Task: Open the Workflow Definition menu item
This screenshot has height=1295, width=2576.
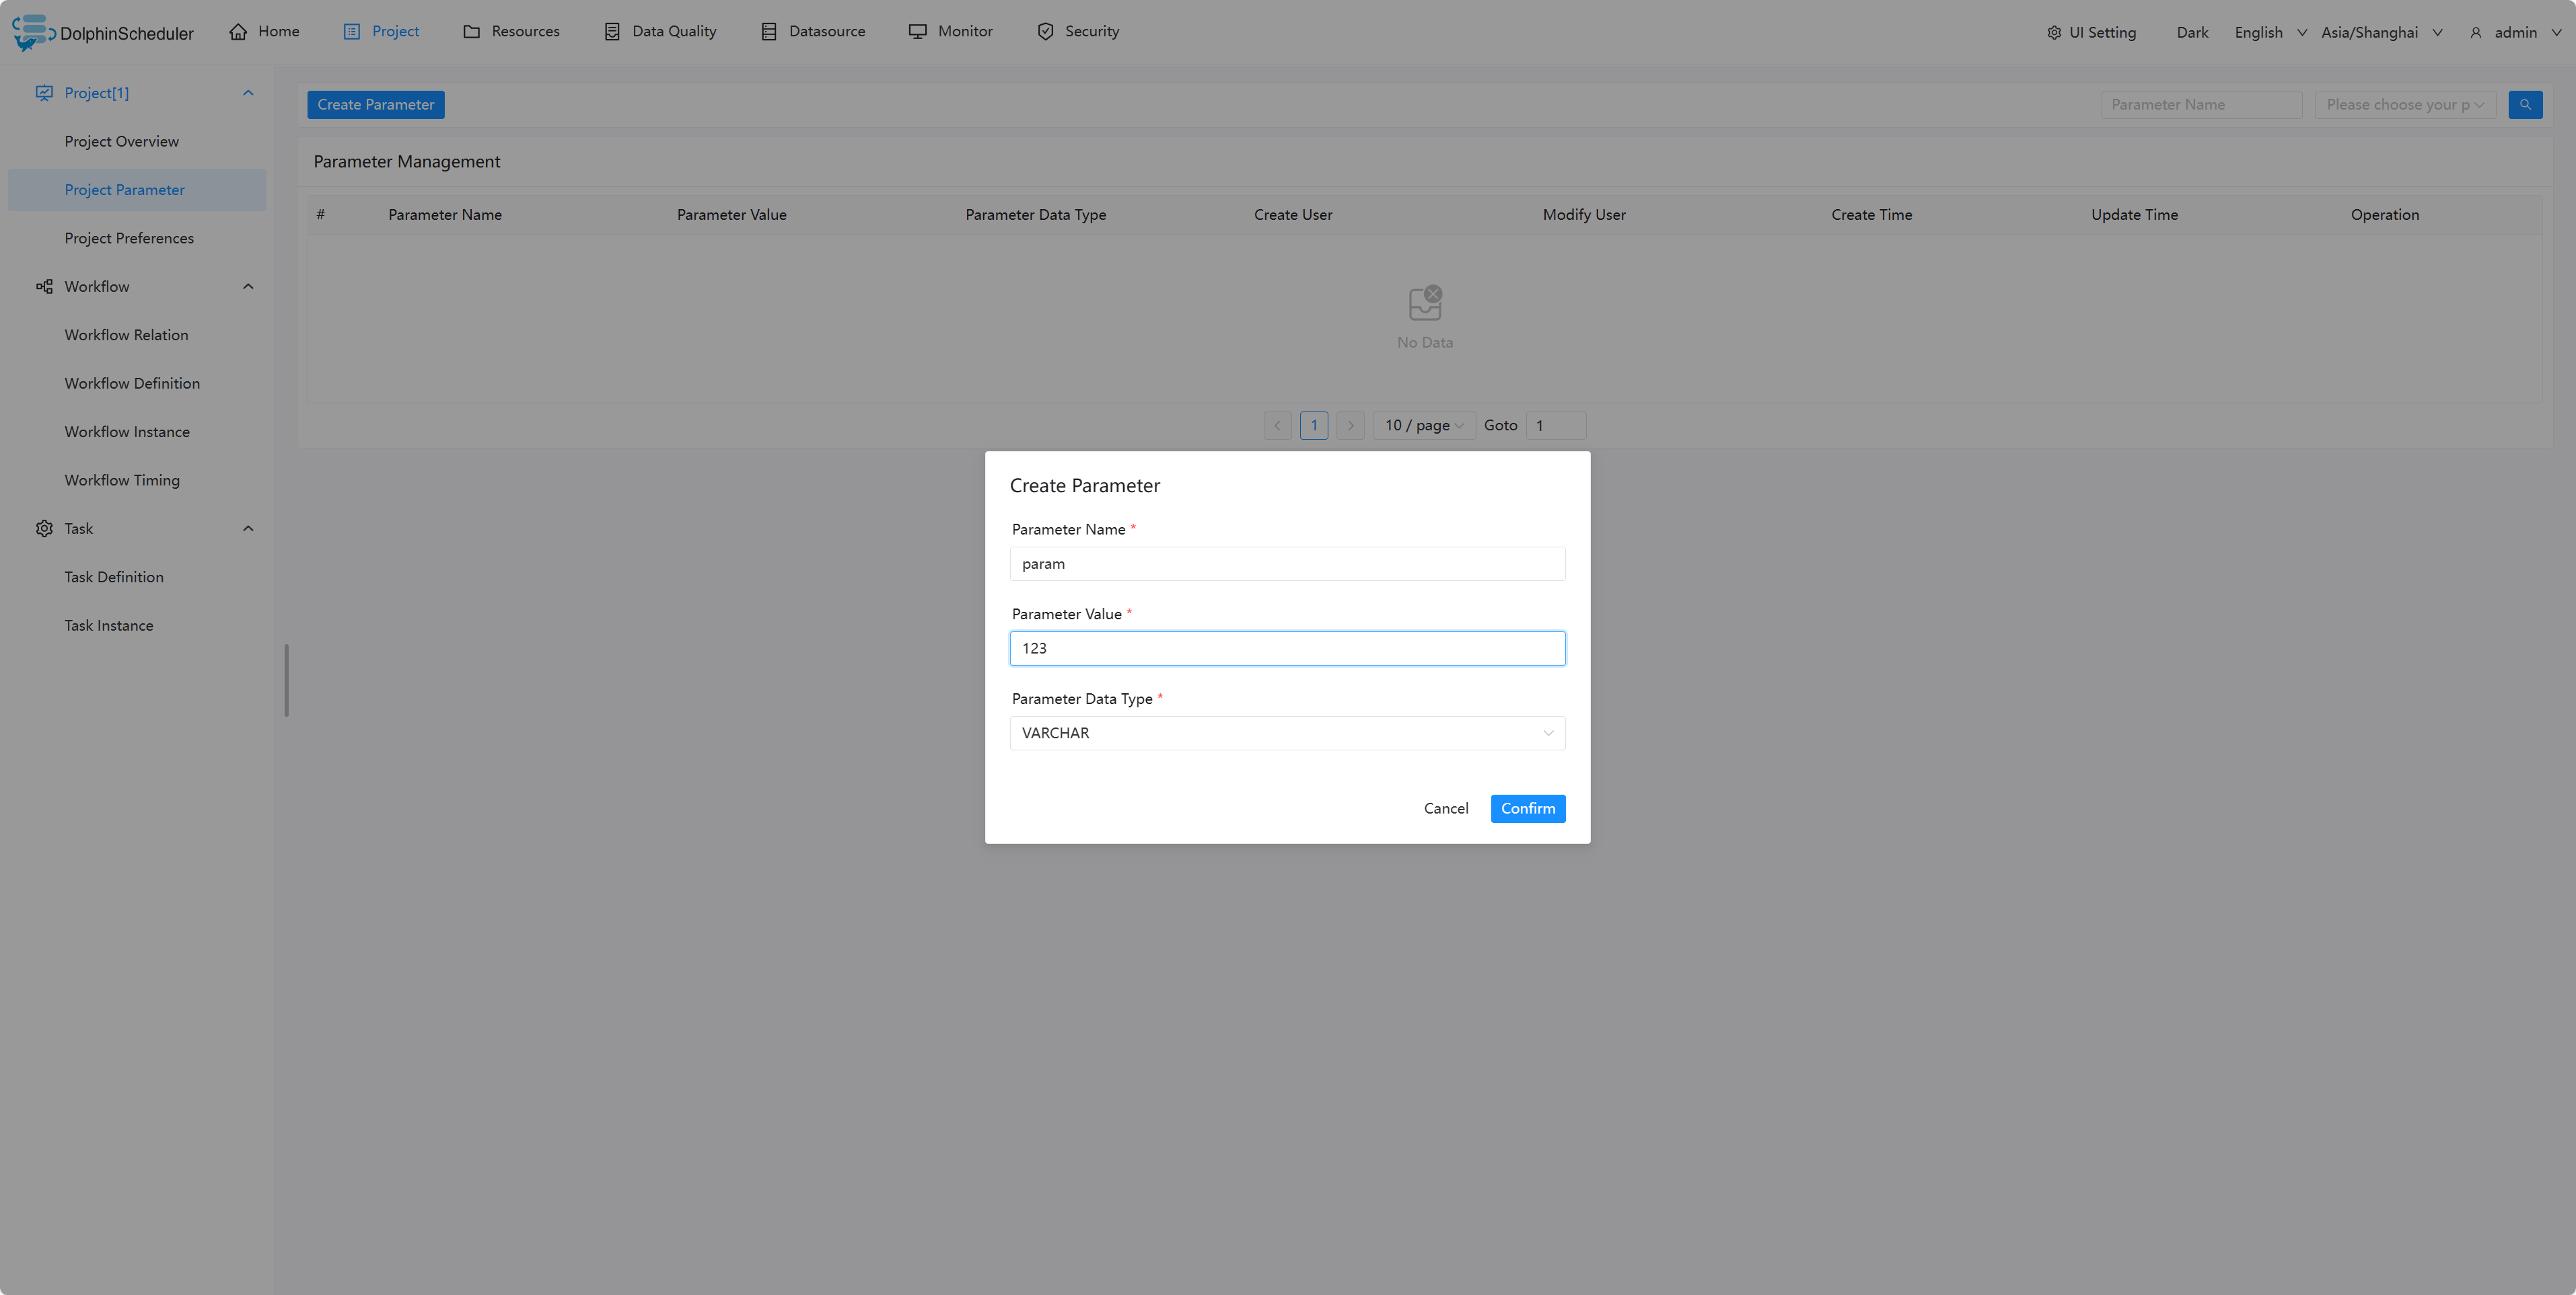Action: 132,384
